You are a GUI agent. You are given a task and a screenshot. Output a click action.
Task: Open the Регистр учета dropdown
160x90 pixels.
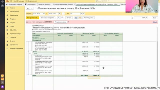88,18
